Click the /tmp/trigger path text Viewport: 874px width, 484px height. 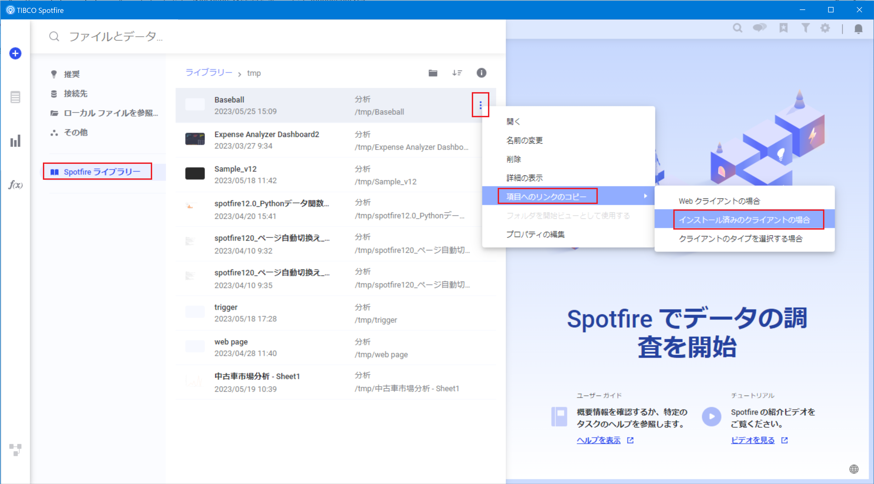coord(375,320)
